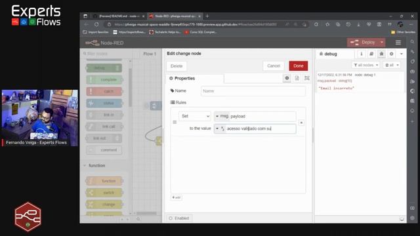Open the Deploy options dropdown arrow
Viewport: 420px width, 236px height.
click(x=382, y=42)
